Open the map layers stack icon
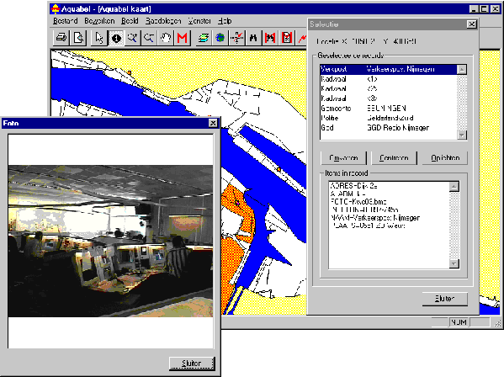Screen dimensions: 504x377 [x=204, y=38]
